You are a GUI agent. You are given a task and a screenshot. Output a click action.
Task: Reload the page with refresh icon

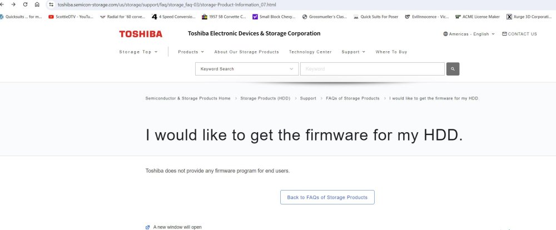coord(25,4)
